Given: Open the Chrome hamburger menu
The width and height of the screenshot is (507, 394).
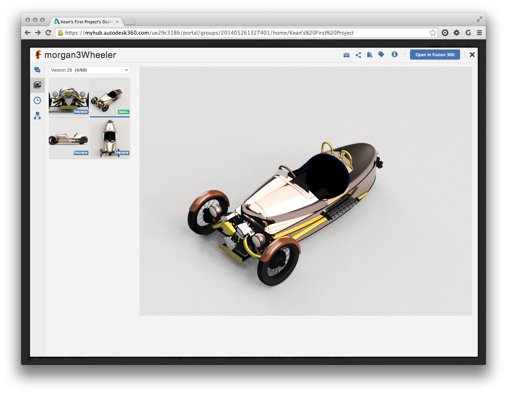Looking at the screenshot, I should (x=479, y=33).
